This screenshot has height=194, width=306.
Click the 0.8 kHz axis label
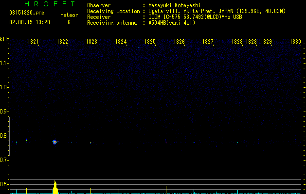click(4, 136)
